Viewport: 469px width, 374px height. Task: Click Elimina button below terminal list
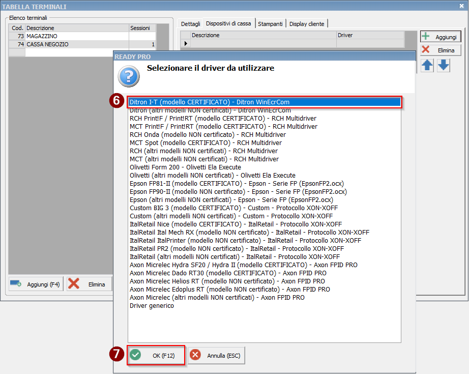pyautogui.click(x=89, y=284)
